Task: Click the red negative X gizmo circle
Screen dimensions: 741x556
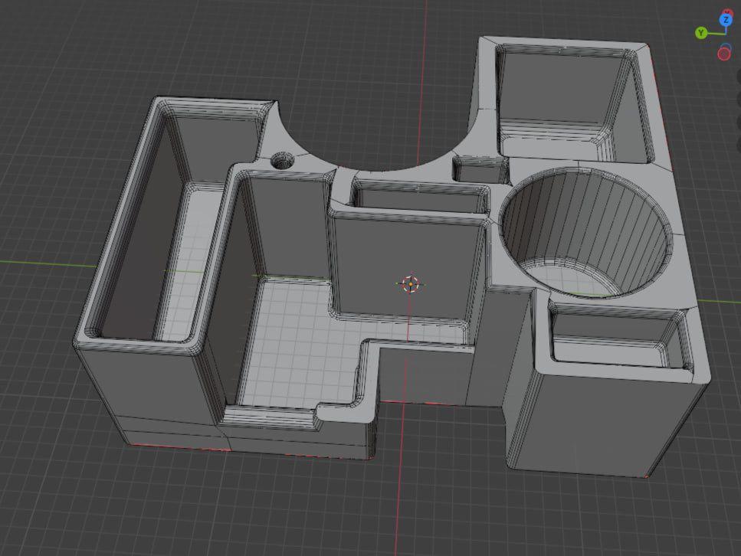Action: click(x=724, y=53)
